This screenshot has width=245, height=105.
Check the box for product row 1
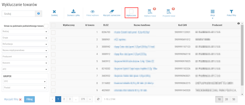tap(53, 32)
